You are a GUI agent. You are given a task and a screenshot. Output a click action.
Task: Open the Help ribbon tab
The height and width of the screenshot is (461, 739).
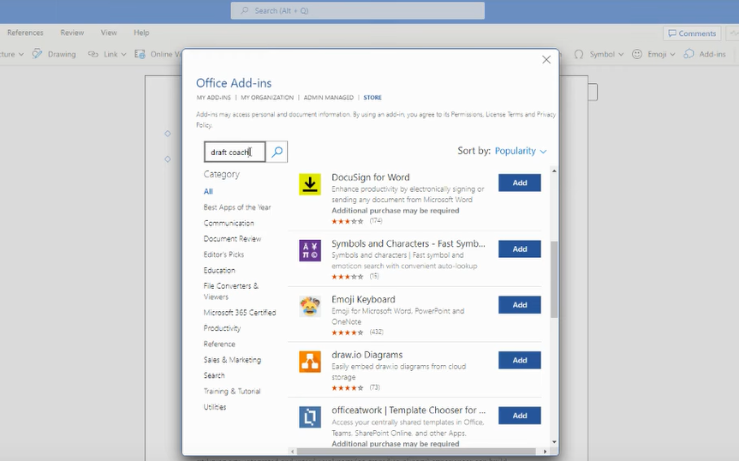[x=141, y=33]
